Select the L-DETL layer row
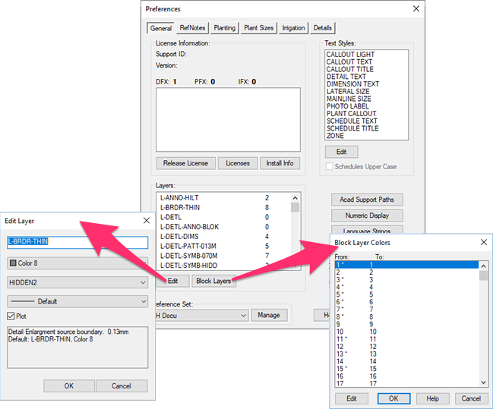 pyautogui.click(x=224, y=217)
